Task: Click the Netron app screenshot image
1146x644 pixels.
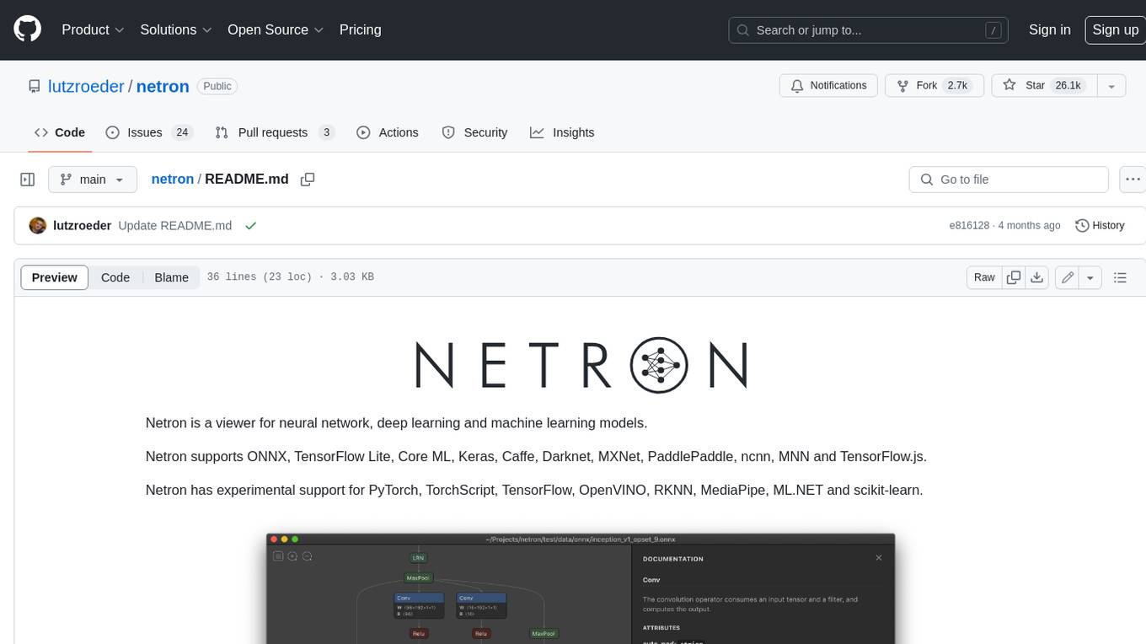Action: click(581, 588)
